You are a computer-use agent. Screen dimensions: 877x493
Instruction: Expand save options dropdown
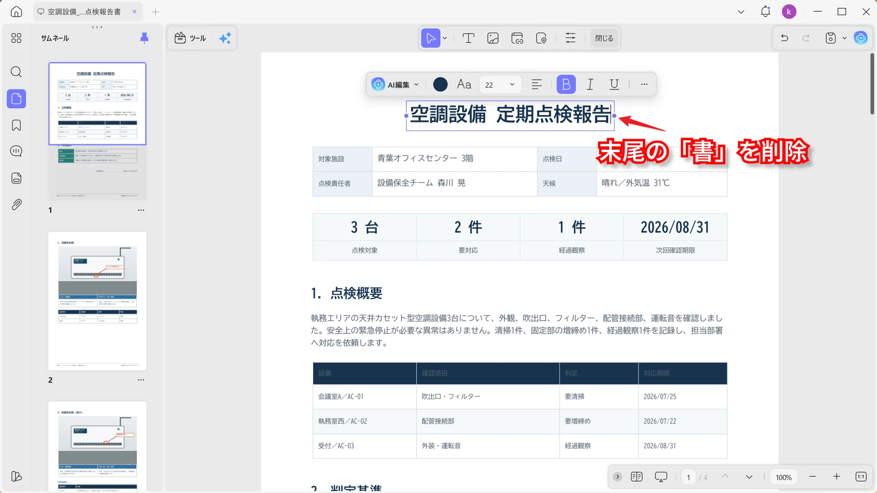point(844,38)
